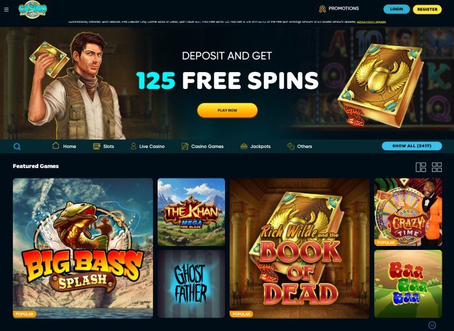Screen dimensions: 454x331
Task: Click the Others dice icon
Action: (291, 147)
